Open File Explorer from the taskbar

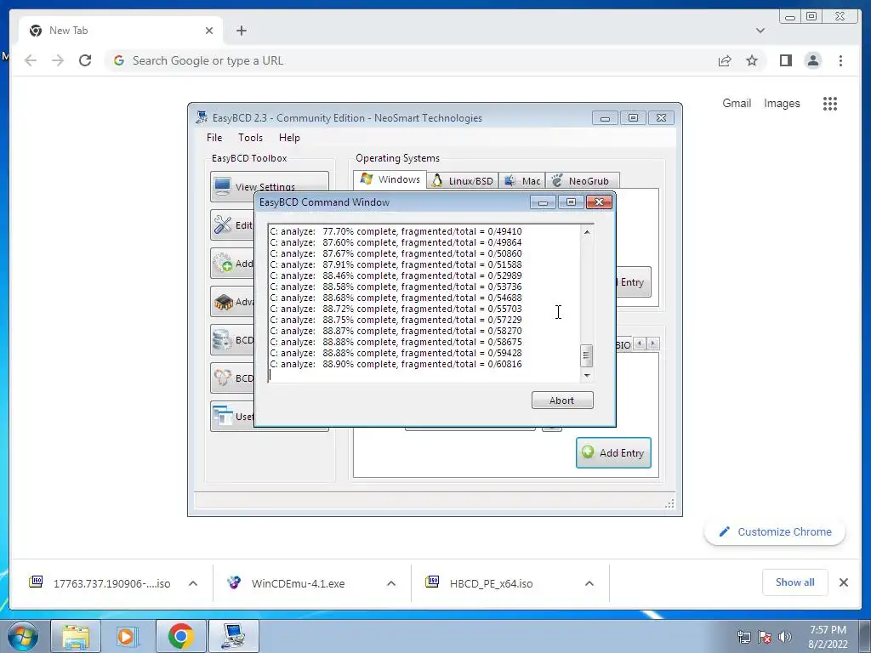76,636
